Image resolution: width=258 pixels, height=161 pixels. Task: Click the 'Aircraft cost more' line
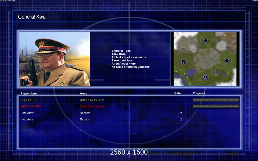tap(124, 64)
